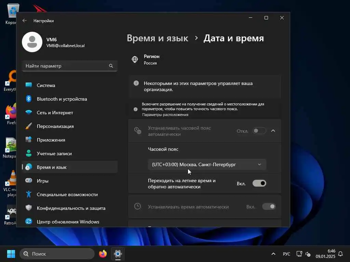Click the Bluetooth icon in sidebar
The image size is (350, 262).
click(29, 99)
